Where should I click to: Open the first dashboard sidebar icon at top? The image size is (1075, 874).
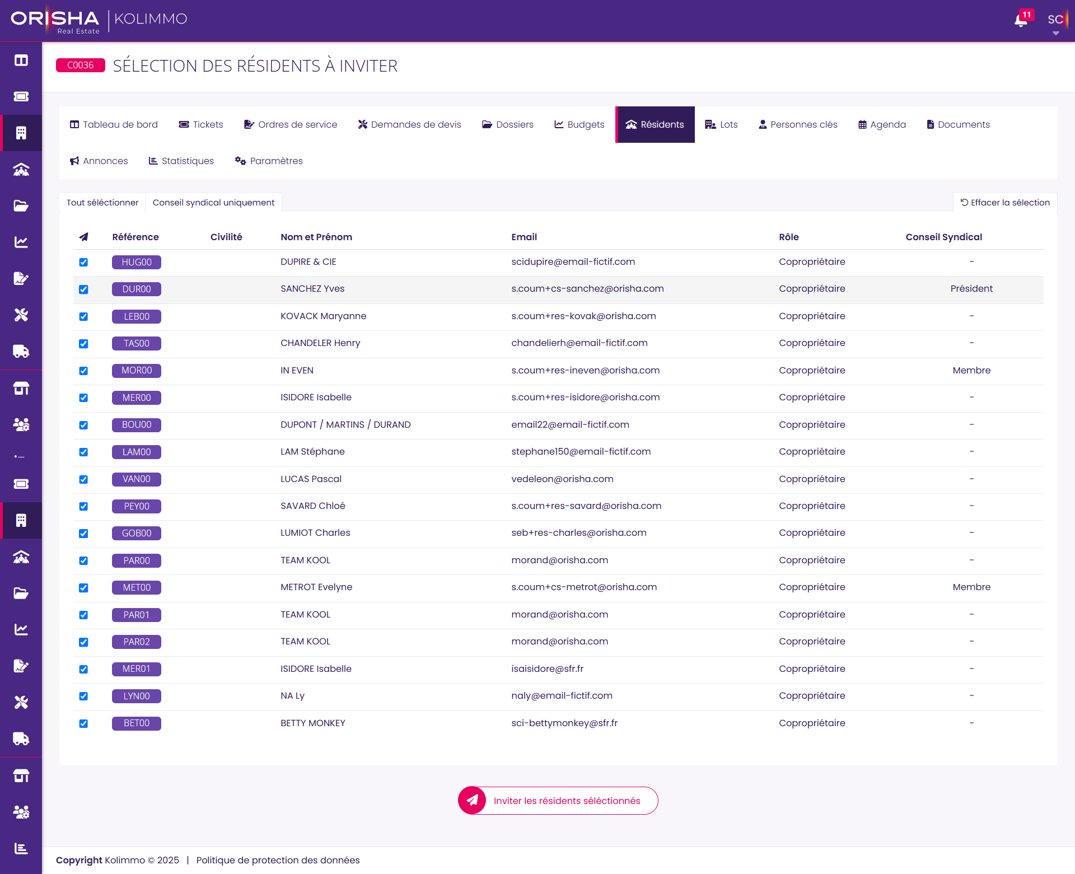[x=21, y=60]
